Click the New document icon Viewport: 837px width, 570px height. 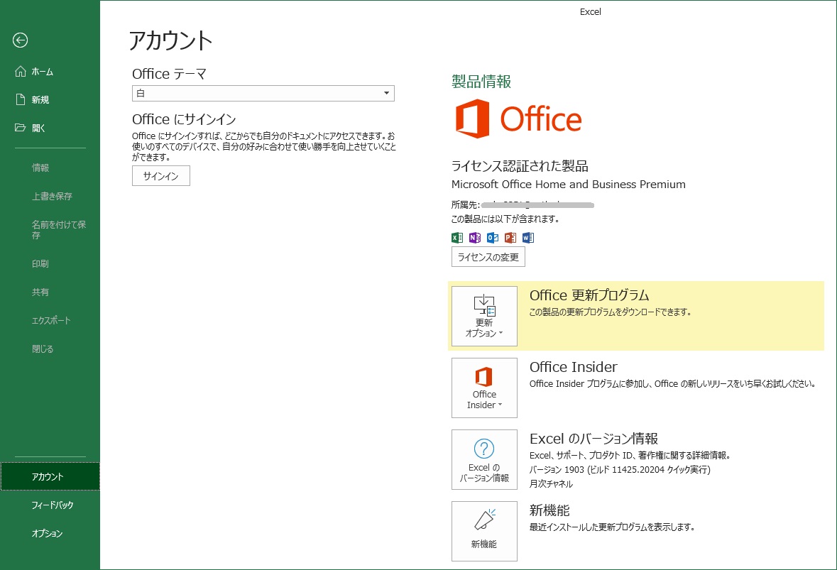(21, 99)
